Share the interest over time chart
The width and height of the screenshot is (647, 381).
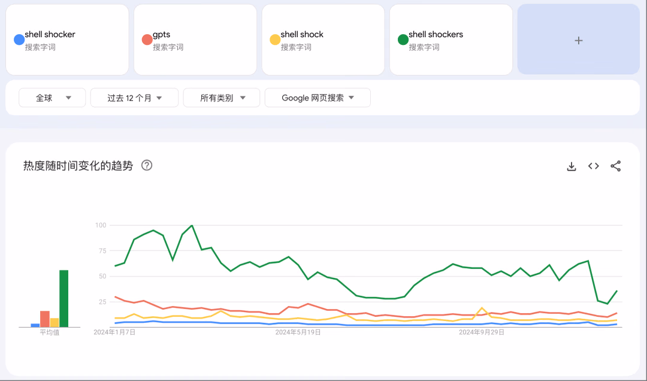click(616, 166)
